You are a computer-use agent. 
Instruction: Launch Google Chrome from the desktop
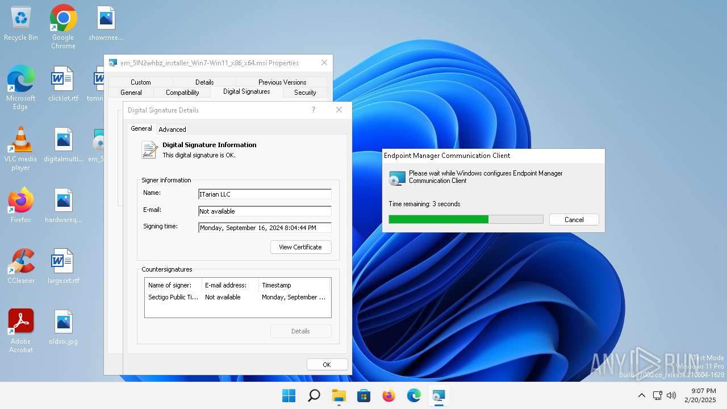coord(63,27)
